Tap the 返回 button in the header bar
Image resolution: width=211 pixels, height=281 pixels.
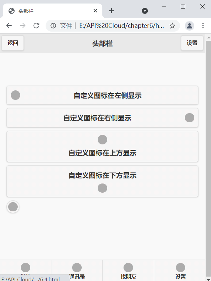click(13, 43)
